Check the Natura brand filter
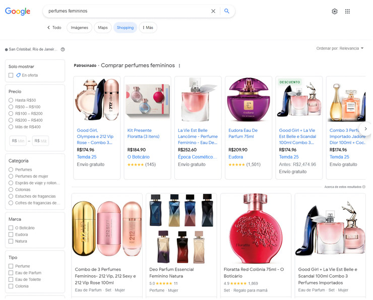The image size is (373, 300). [x=11, y=241]
